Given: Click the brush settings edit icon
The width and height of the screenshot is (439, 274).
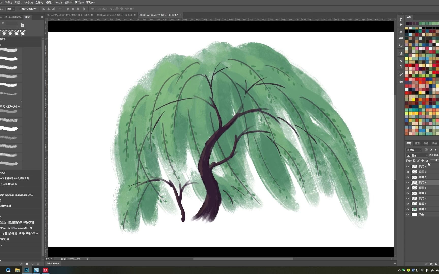Looking at the screenshot, I should click(x=22, y=25).
